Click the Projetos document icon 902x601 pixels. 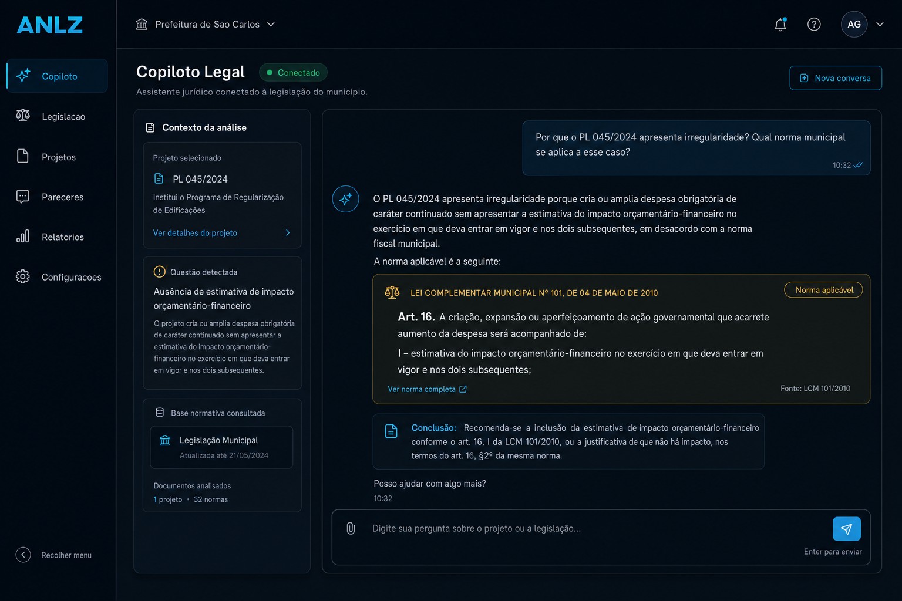(23, 156)
